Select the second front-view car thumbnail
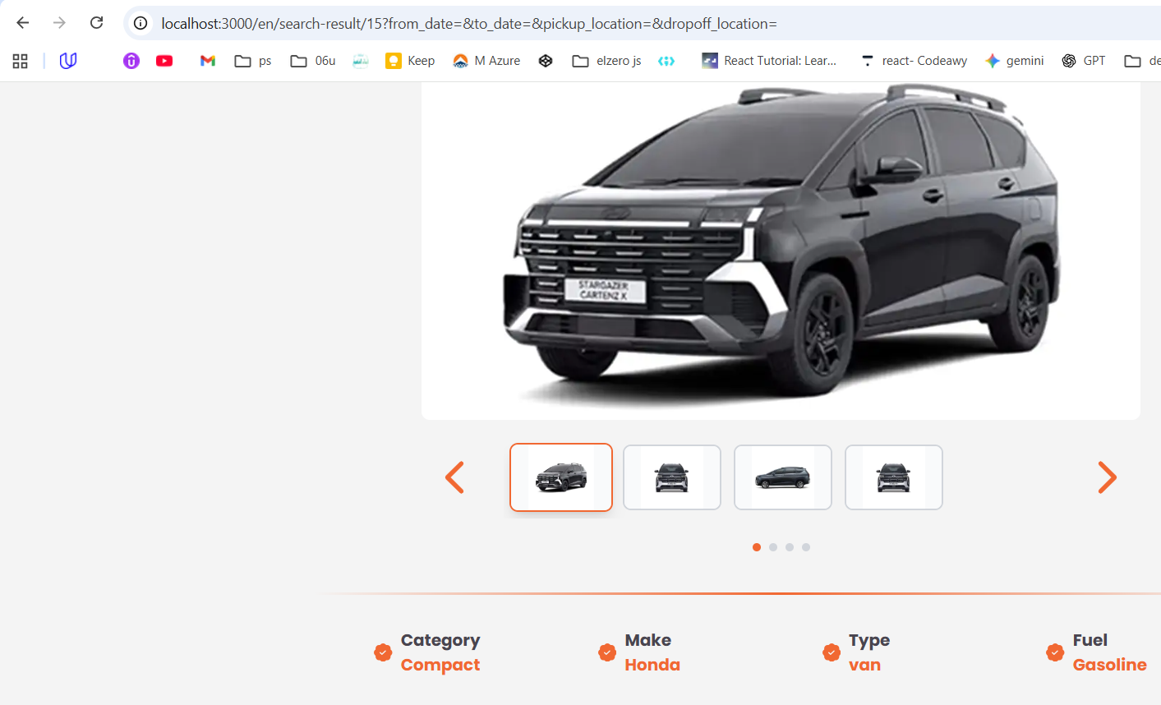Viewport: 1161px width, 705px height. (672, 477)
